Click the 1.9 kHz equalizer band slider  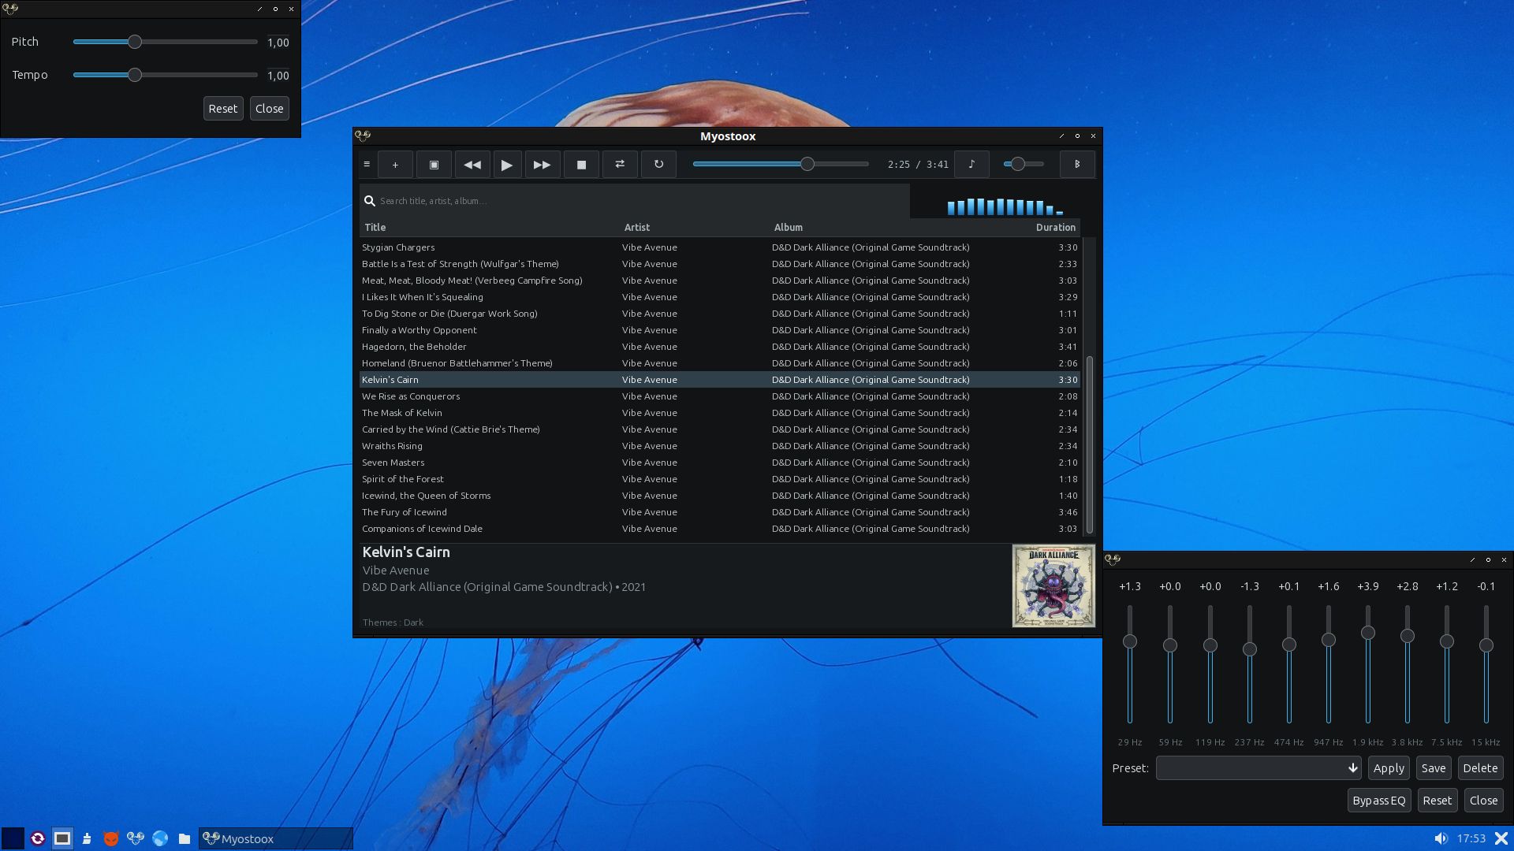pyautogui.click(x=1368, y=664)
